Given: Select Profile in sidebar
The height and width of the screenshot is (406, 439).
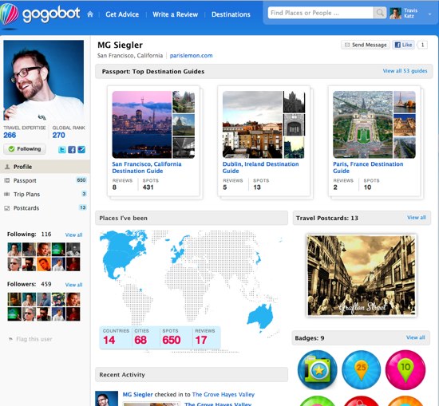Looking at the screenshot, I should (45, 167).
